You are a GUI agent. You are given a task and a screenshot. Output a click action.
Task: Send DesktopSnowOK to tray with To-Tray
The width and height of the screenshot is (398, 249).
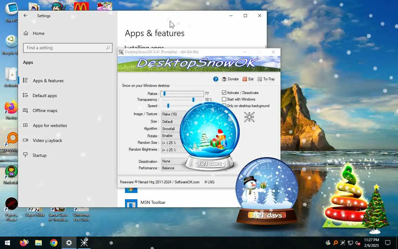tap(266, 79)
